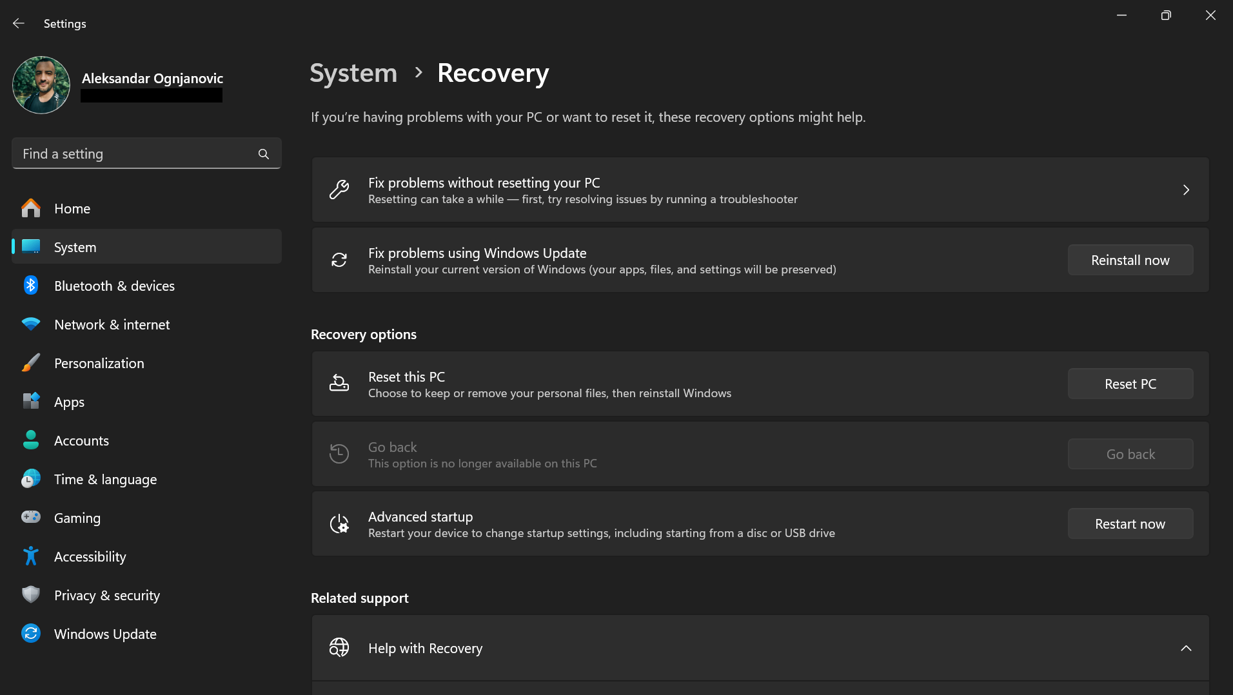The height and width of the screenshot is (695, 1233).
Task: Collapse the Help with Recovery section
Action: (1186, 648)
